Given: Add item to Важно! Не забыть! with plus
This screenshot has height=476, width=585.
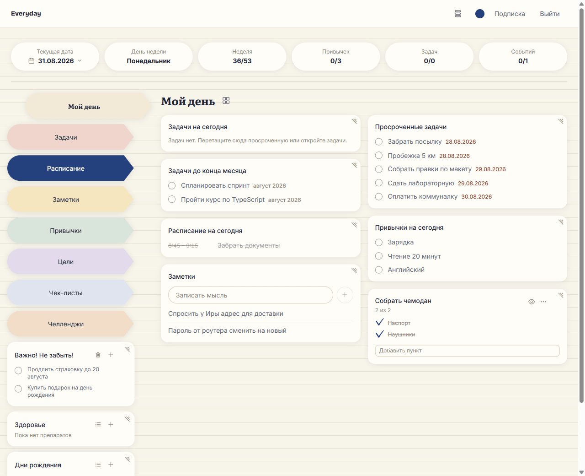Looking at the screenshot, I should coord(111,355).
